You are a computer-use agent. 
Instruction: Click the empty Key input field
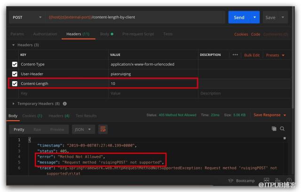coord(63,93)
